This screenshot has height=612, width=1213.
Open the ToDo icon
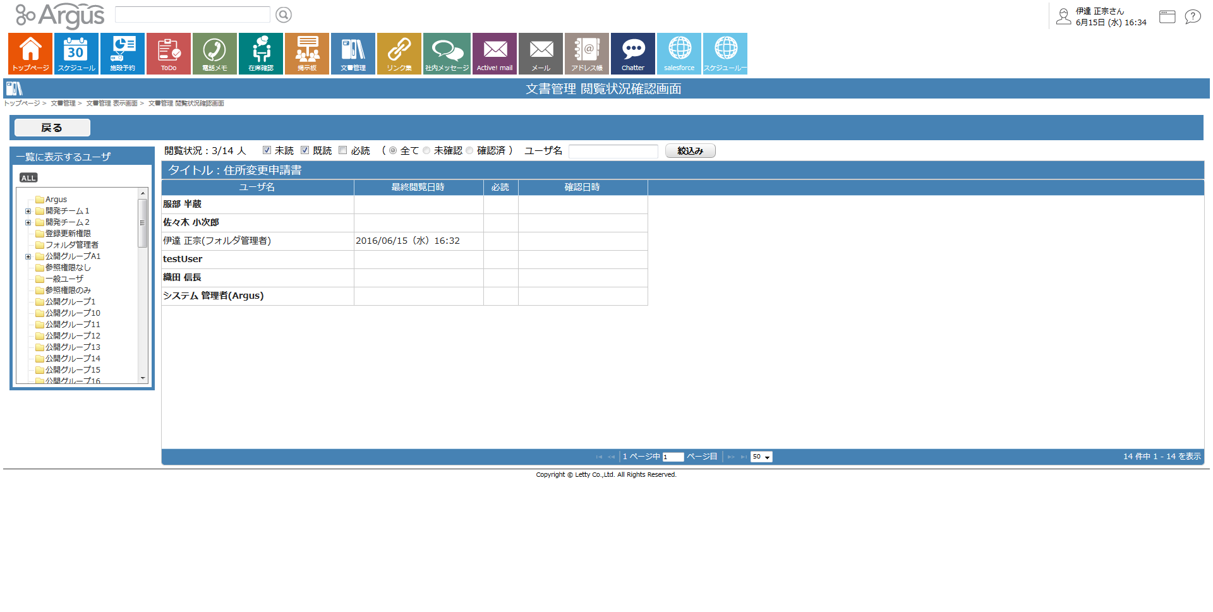tap(169, 54)
